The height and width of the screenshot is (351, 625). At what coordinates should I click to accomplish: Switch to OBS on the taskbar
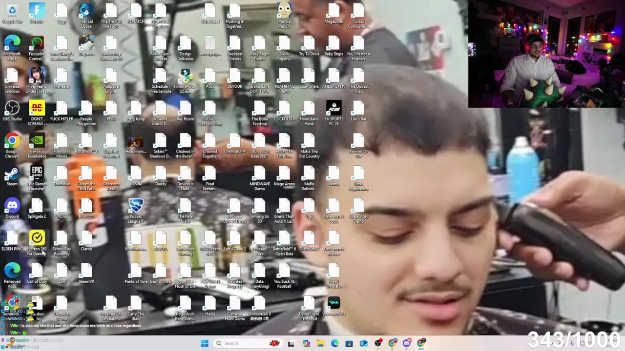378,343
